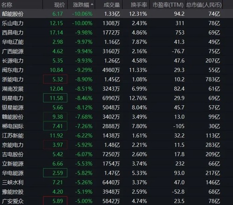Click the boxed 2.59 price of 华电能源
The width and height of the screenshot is (233, 205).
(x=55, y=173)
